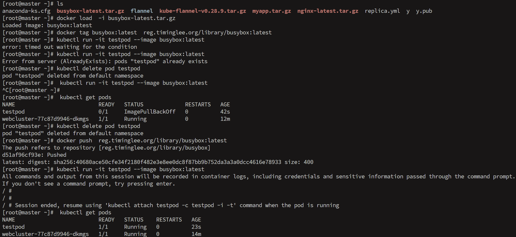The height and width of the screenshot is (237, 516).
Task: Click the replica.yml file name
Action: coord(382,11)
